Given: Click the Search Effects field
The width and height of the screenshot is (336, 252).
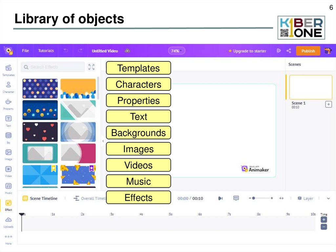Looking at the screenshot, I should pos(53,67).
